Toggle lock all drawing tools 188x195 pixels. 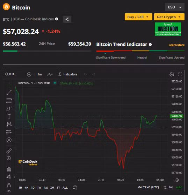(9, 185)
